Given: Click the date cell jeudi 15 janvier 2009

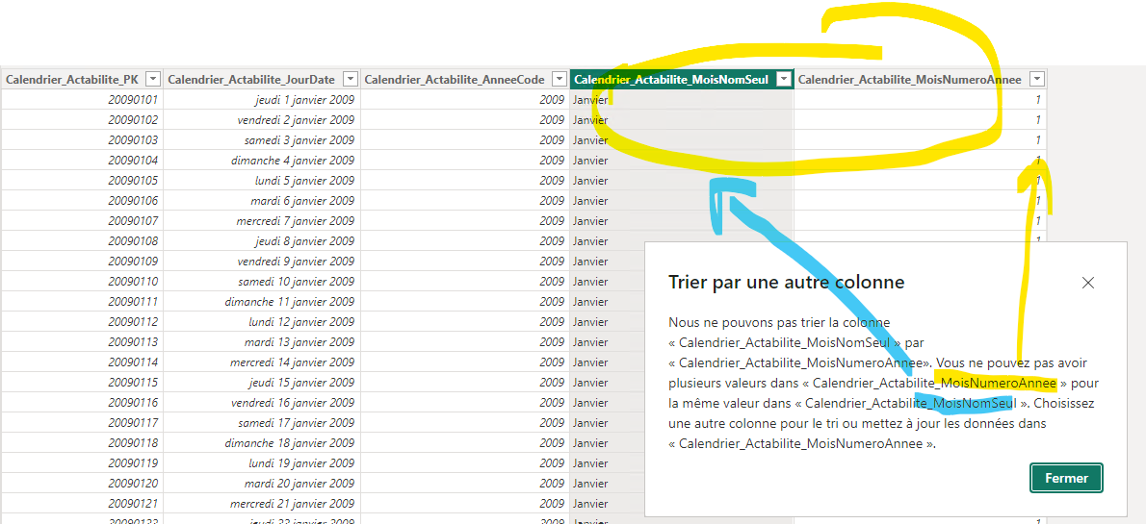Looking at the screenshot, I should 262,383.
